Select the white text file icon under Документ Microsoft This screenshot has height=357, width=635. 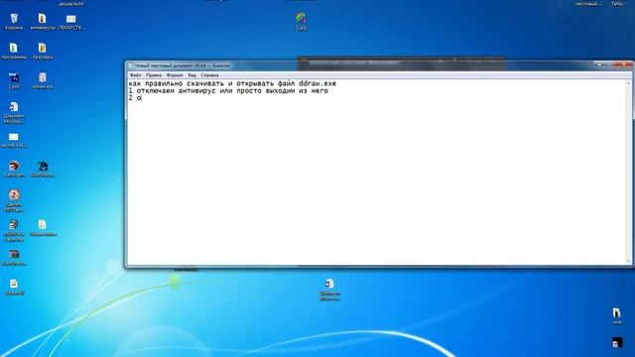pos(14,140)
